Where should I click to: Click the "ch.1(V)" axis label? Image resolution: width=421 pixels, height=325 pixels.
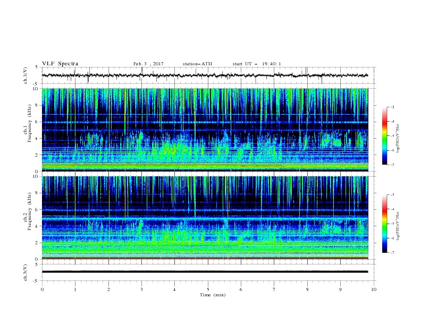pos(26,75)
